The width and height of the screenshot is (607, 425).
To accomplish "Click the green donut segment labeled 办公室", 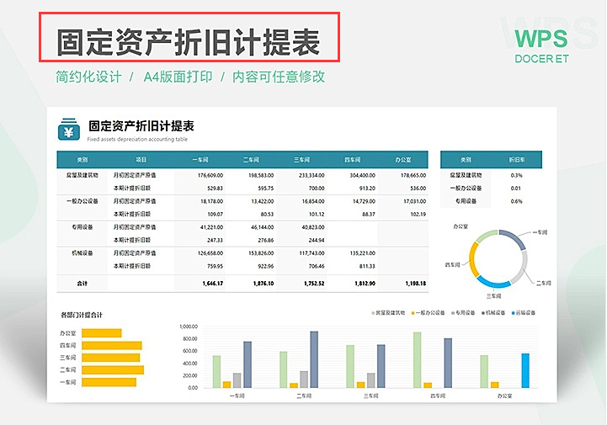I will point(487,236).
